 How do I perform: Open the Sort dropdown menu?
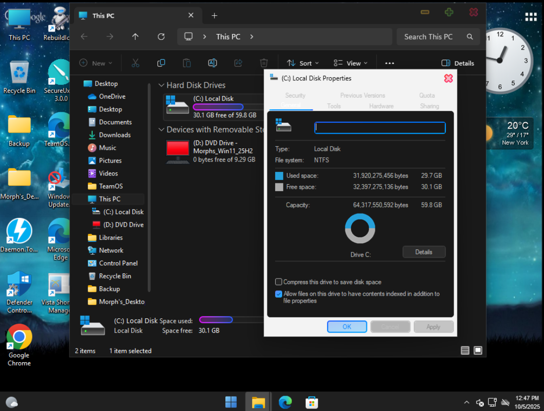(303, 63)
